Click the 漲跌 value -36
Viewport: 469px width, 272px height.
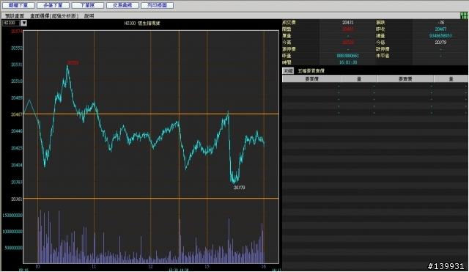tap(440, 23)
